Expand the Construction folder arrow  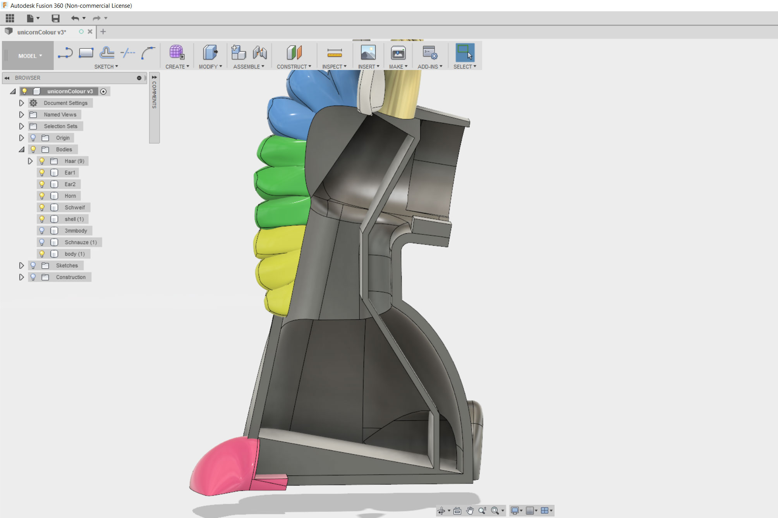pyautogui.click(x=21, y=277)
